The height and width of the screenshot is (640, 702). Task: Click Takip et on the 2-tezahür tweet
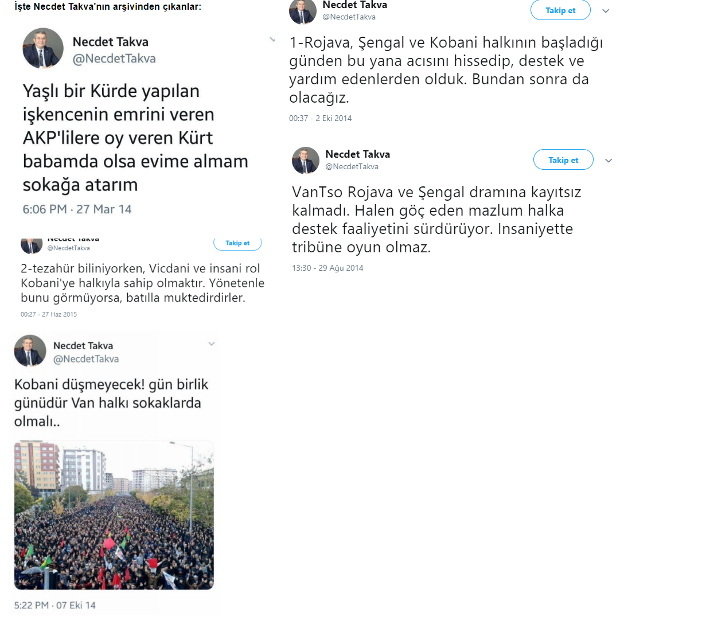pos(237,244)
